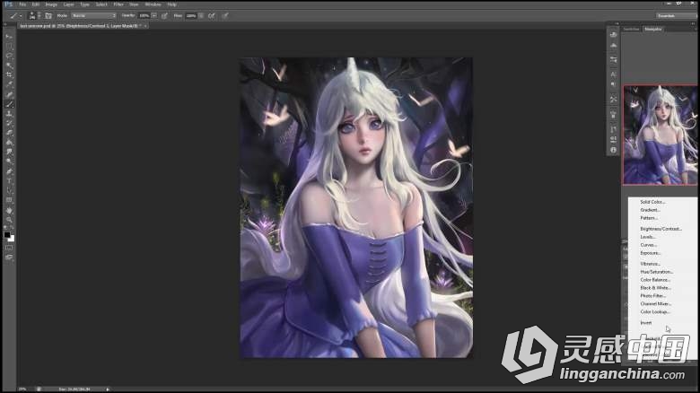Select the Brush tool in toolbox
Viewport: 700px width, 393px height.
(9, 104)
